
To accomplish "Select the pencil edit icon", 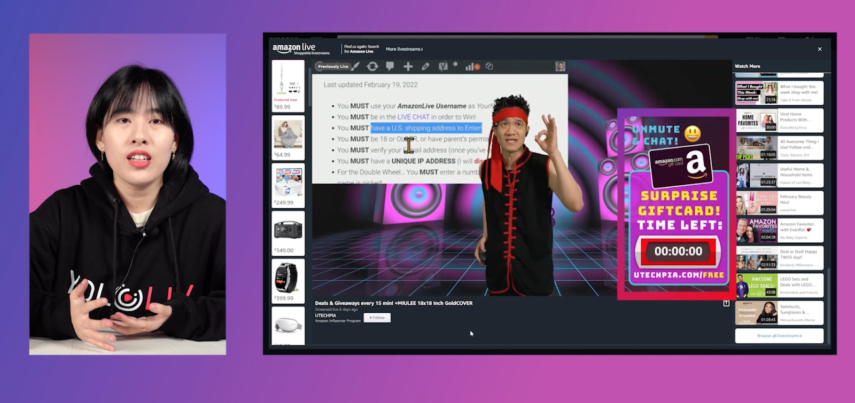I will click(x=425, y=66).
